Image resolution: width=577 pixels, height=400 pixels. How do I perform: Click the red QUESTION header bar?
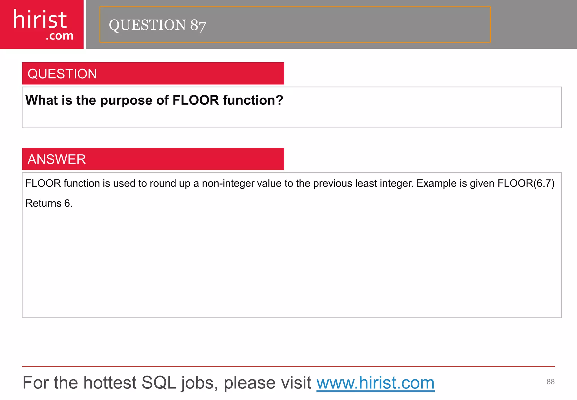153,73
